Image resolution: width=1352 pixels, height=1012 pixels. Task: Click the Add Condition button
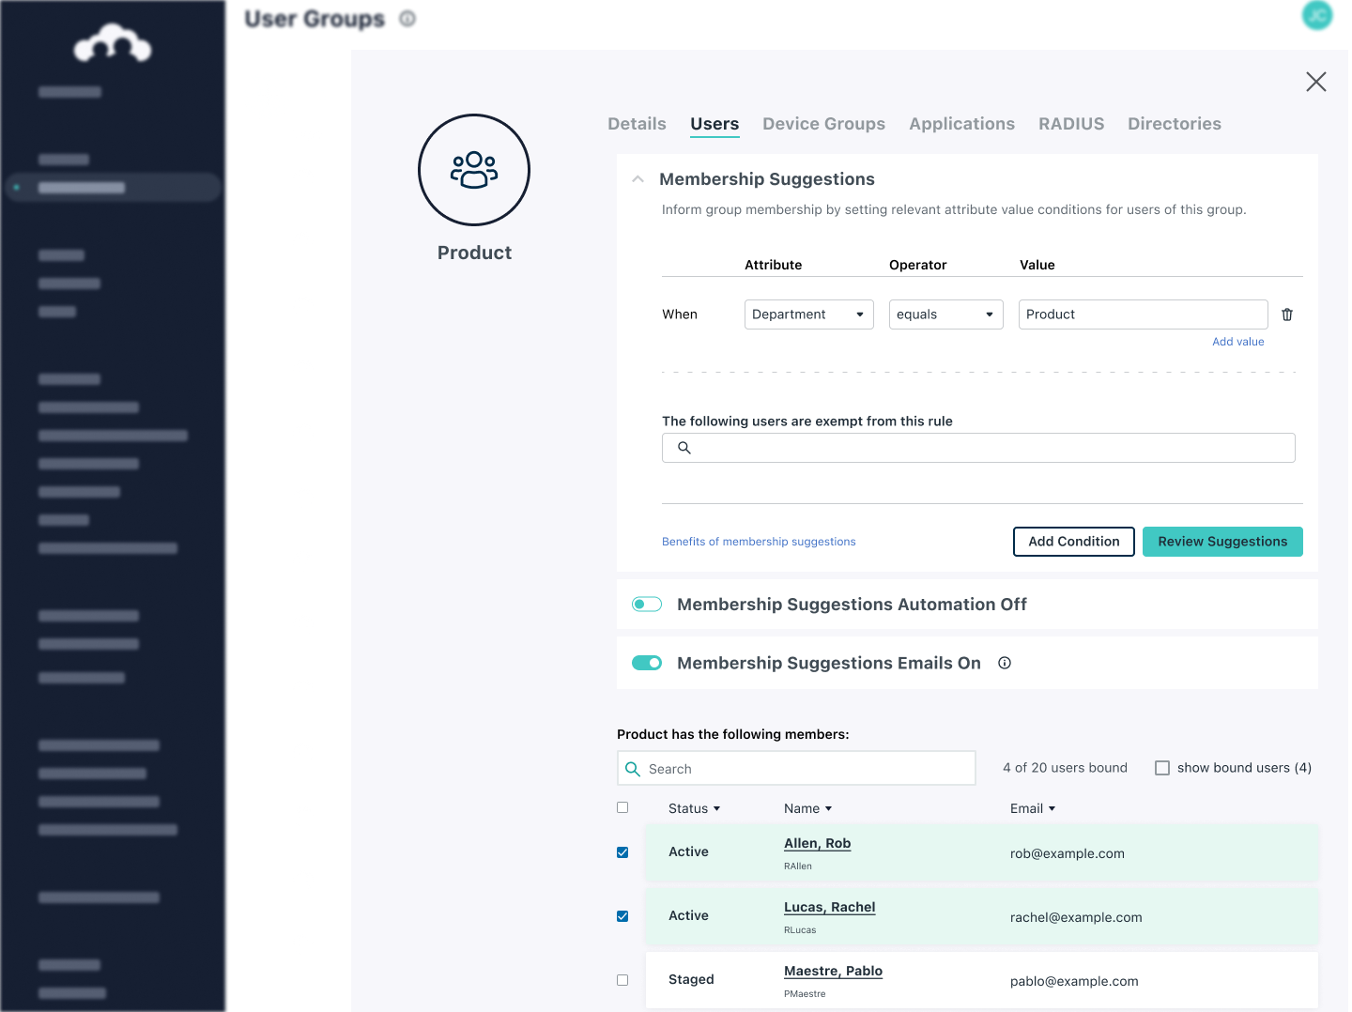tap(1073, 542)
